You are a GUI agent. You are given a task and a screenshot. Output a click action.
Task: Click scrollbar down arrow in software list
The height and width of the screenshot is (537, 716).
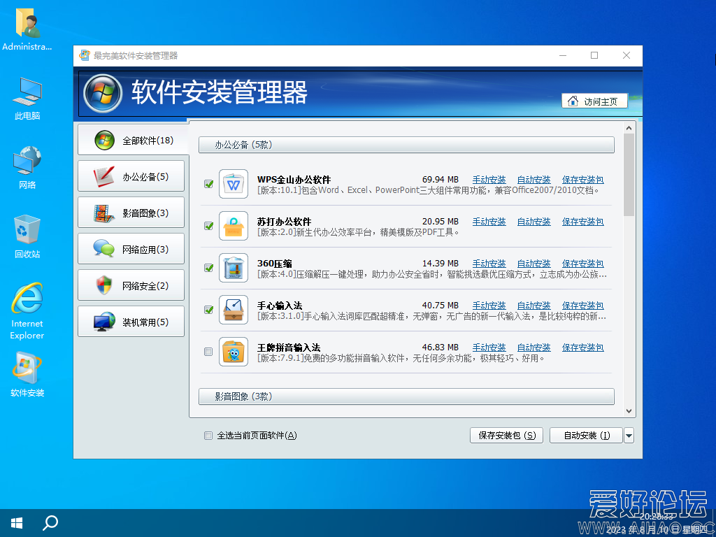click(x=629, y=411)
